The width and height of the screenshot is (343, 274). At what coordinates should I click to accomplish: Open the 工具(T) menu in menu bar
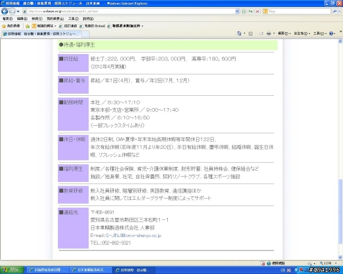pos(73,19)
